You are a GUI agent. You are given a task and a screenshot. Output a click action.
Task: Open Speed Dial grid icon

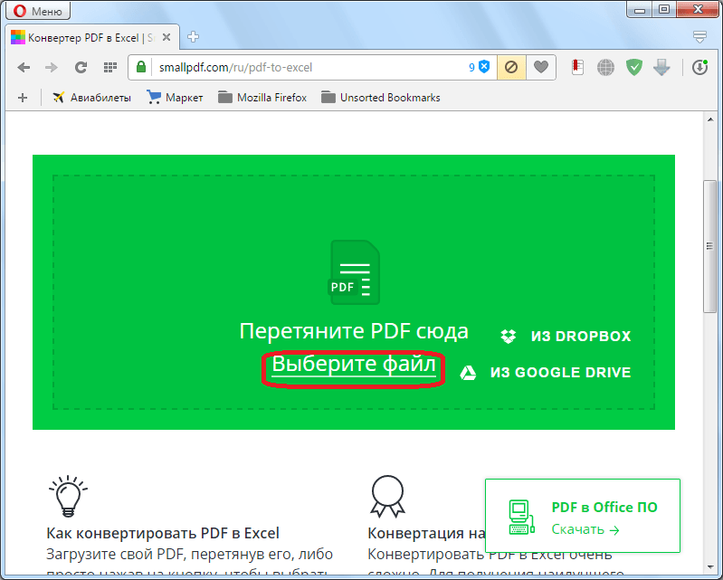click(109, 67)
